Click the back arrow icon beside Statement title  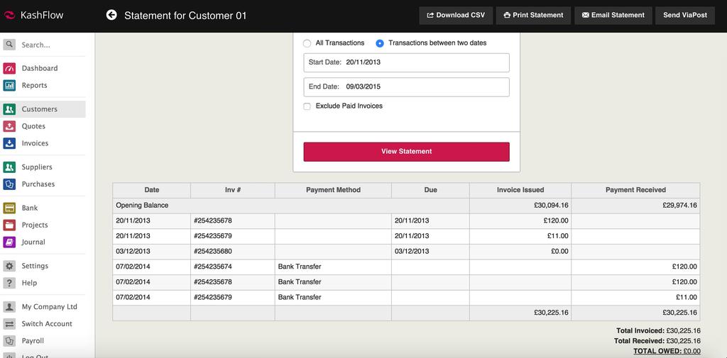[111, 15]
